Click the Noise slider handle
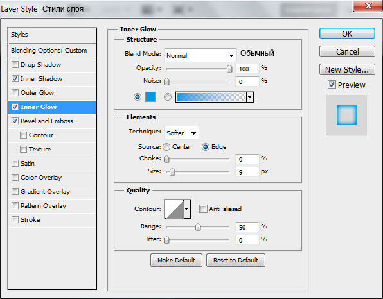Viewport: 383px width, 299px height. (x=166, y=81)
